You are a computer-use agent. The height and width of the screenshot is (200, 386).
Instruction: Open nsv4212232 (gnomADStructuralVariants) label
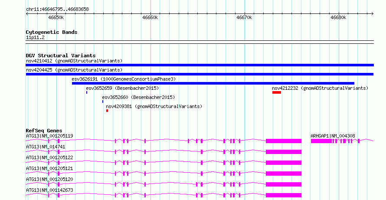click(x=320, y=88)
